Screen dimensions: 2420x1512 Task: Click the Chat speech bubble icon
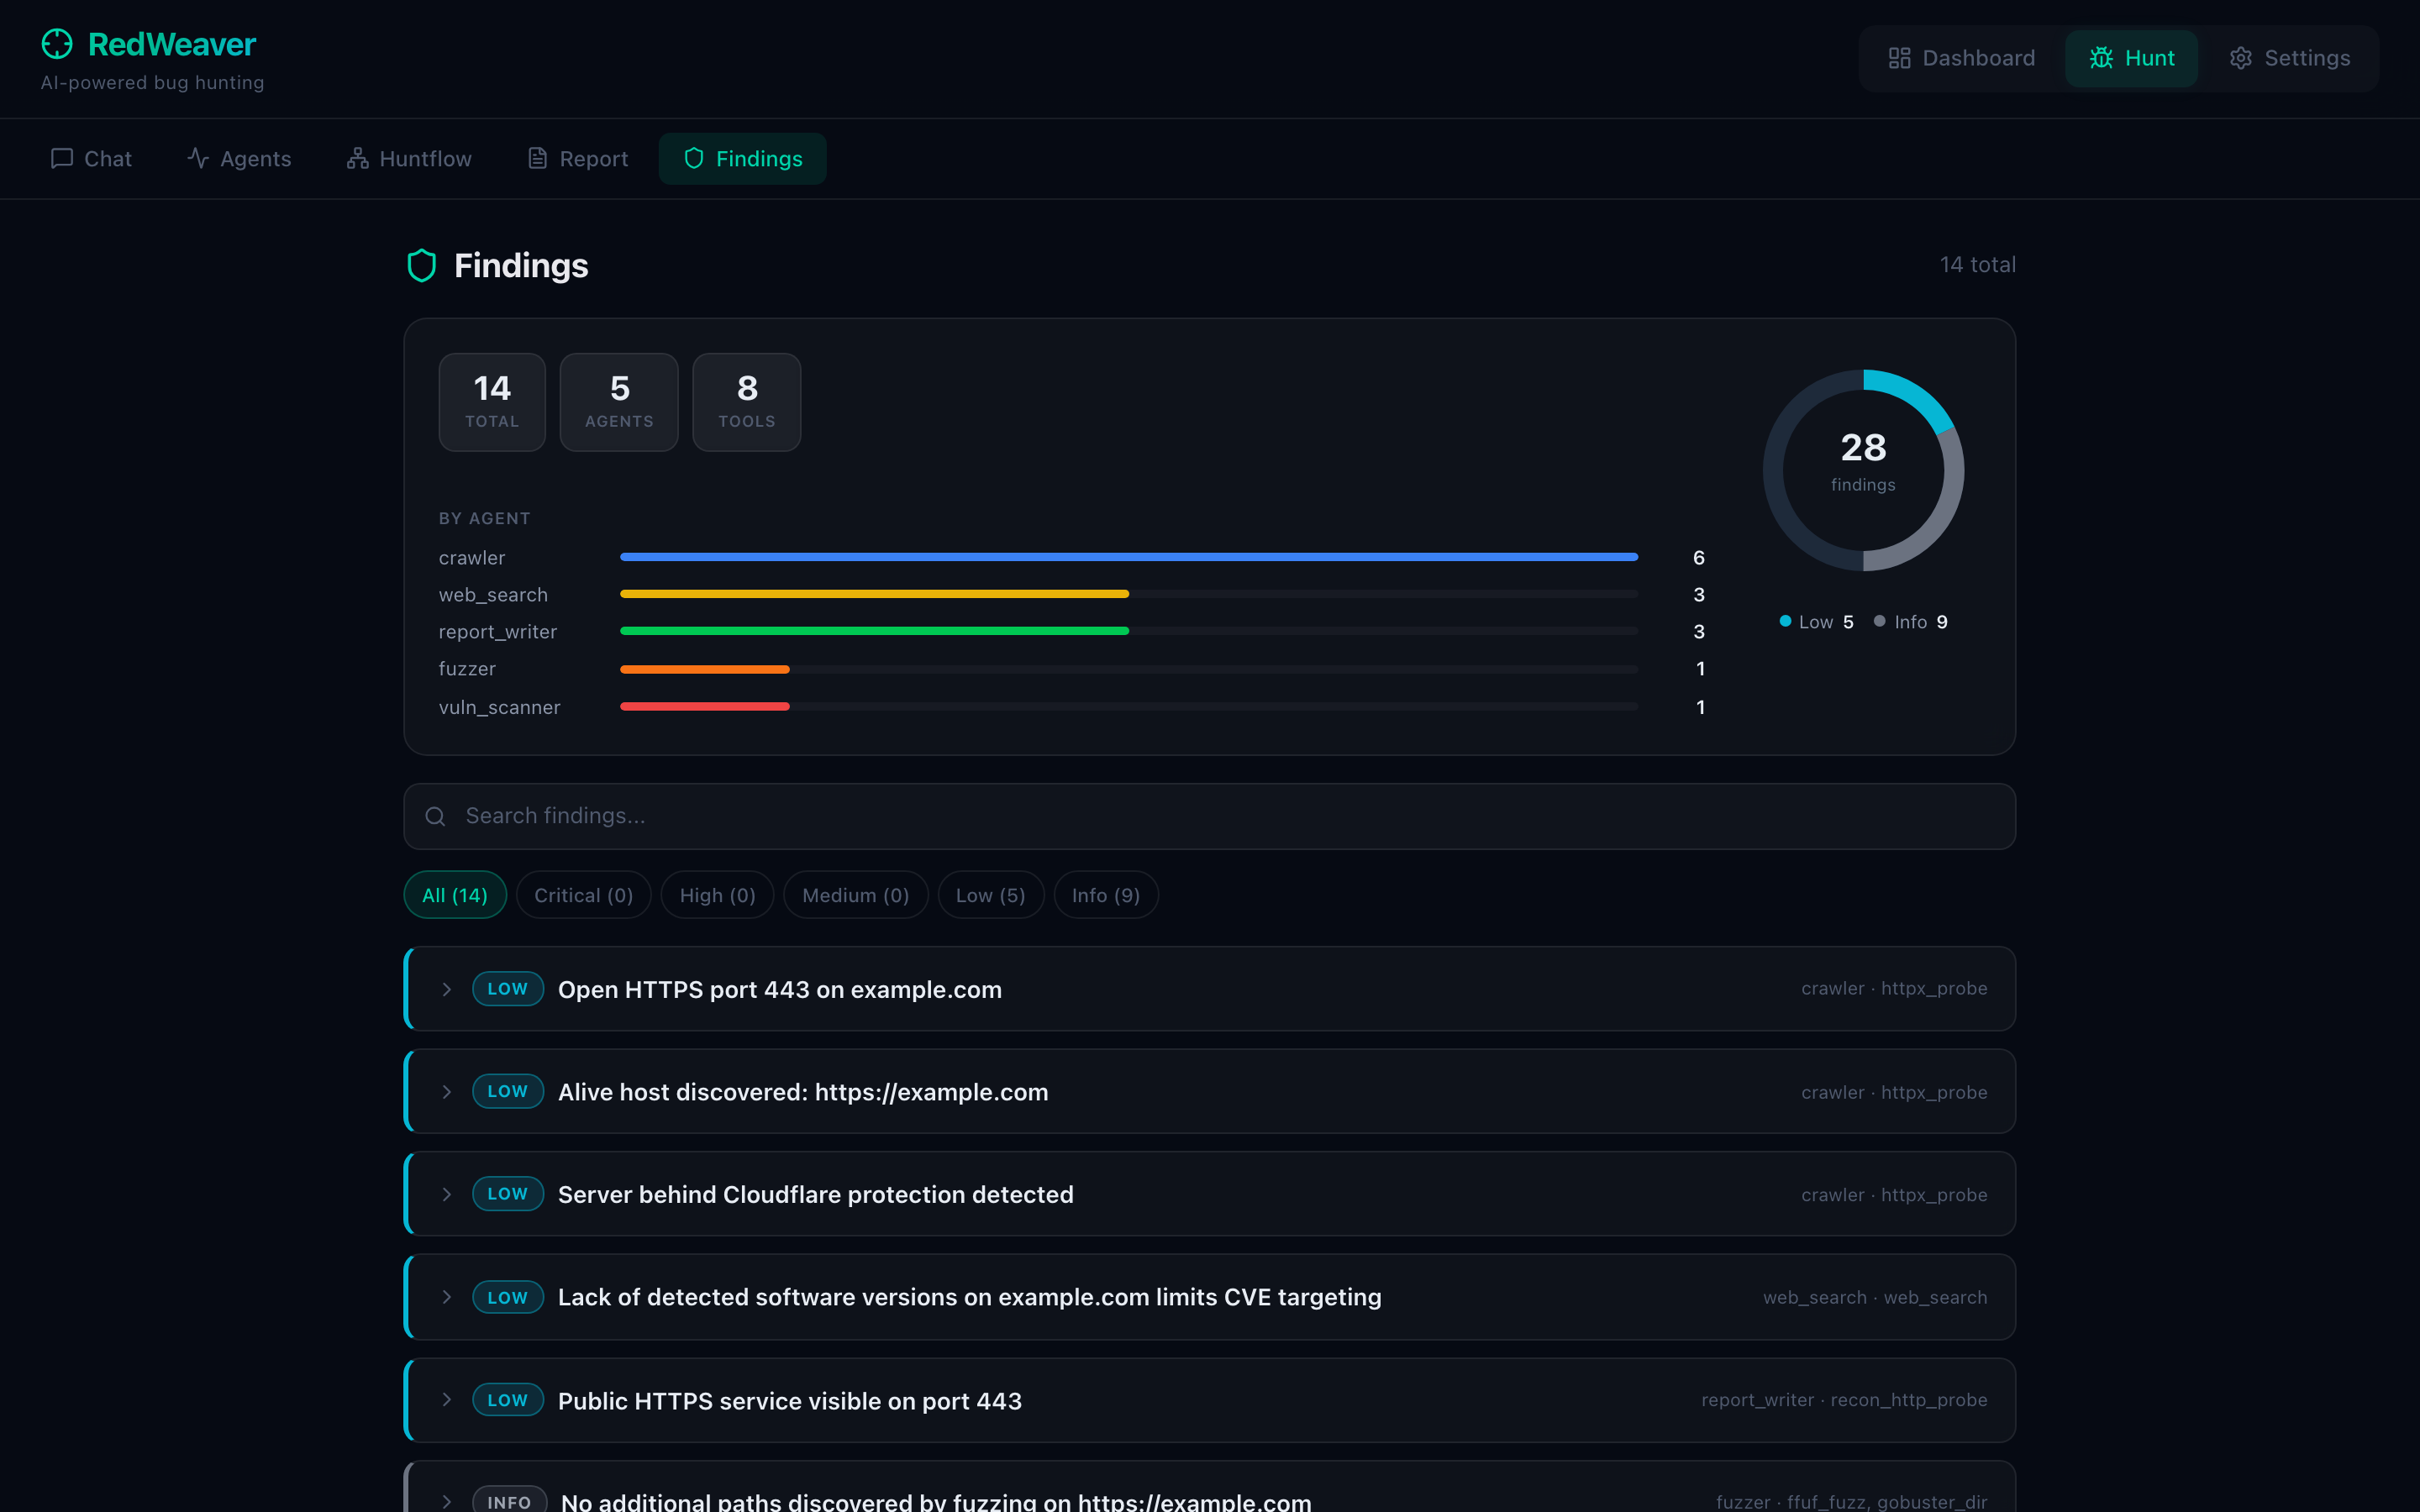pyautogui.click(x=62, y=159)
